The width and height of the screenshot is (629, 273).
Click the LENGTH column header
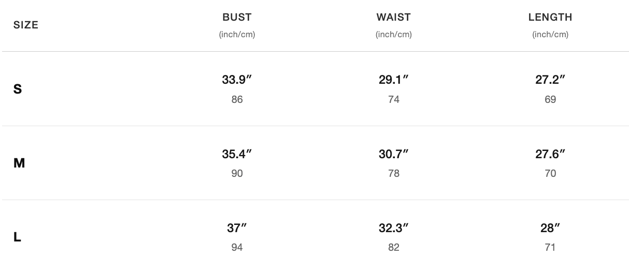pyautogui.click(x=550, y=17)
